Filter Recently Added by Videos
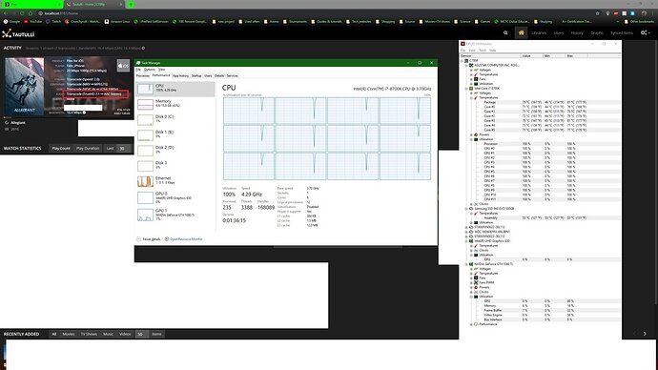This screenshot has width=658, height=370. [125, 335]
